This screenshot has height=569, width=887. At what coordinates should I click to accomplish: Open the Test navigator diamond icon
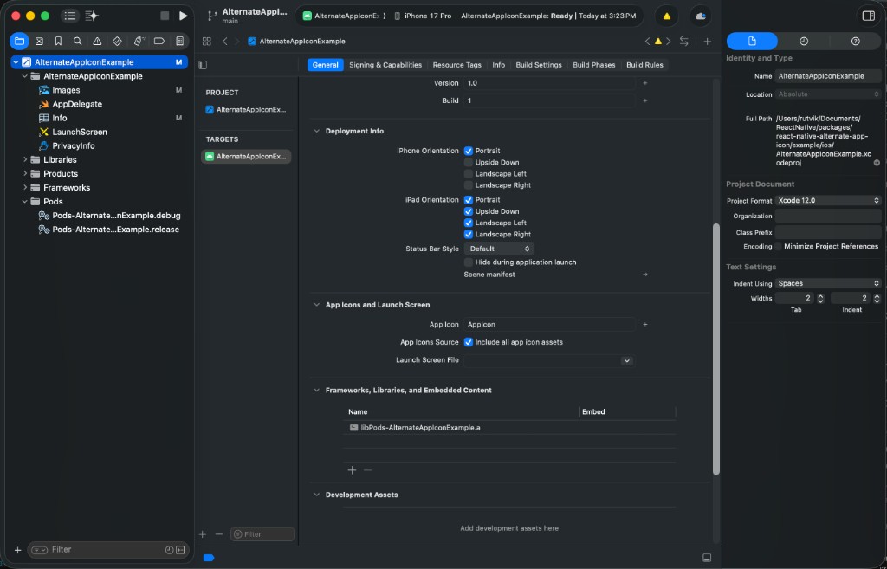pos(117,41)
